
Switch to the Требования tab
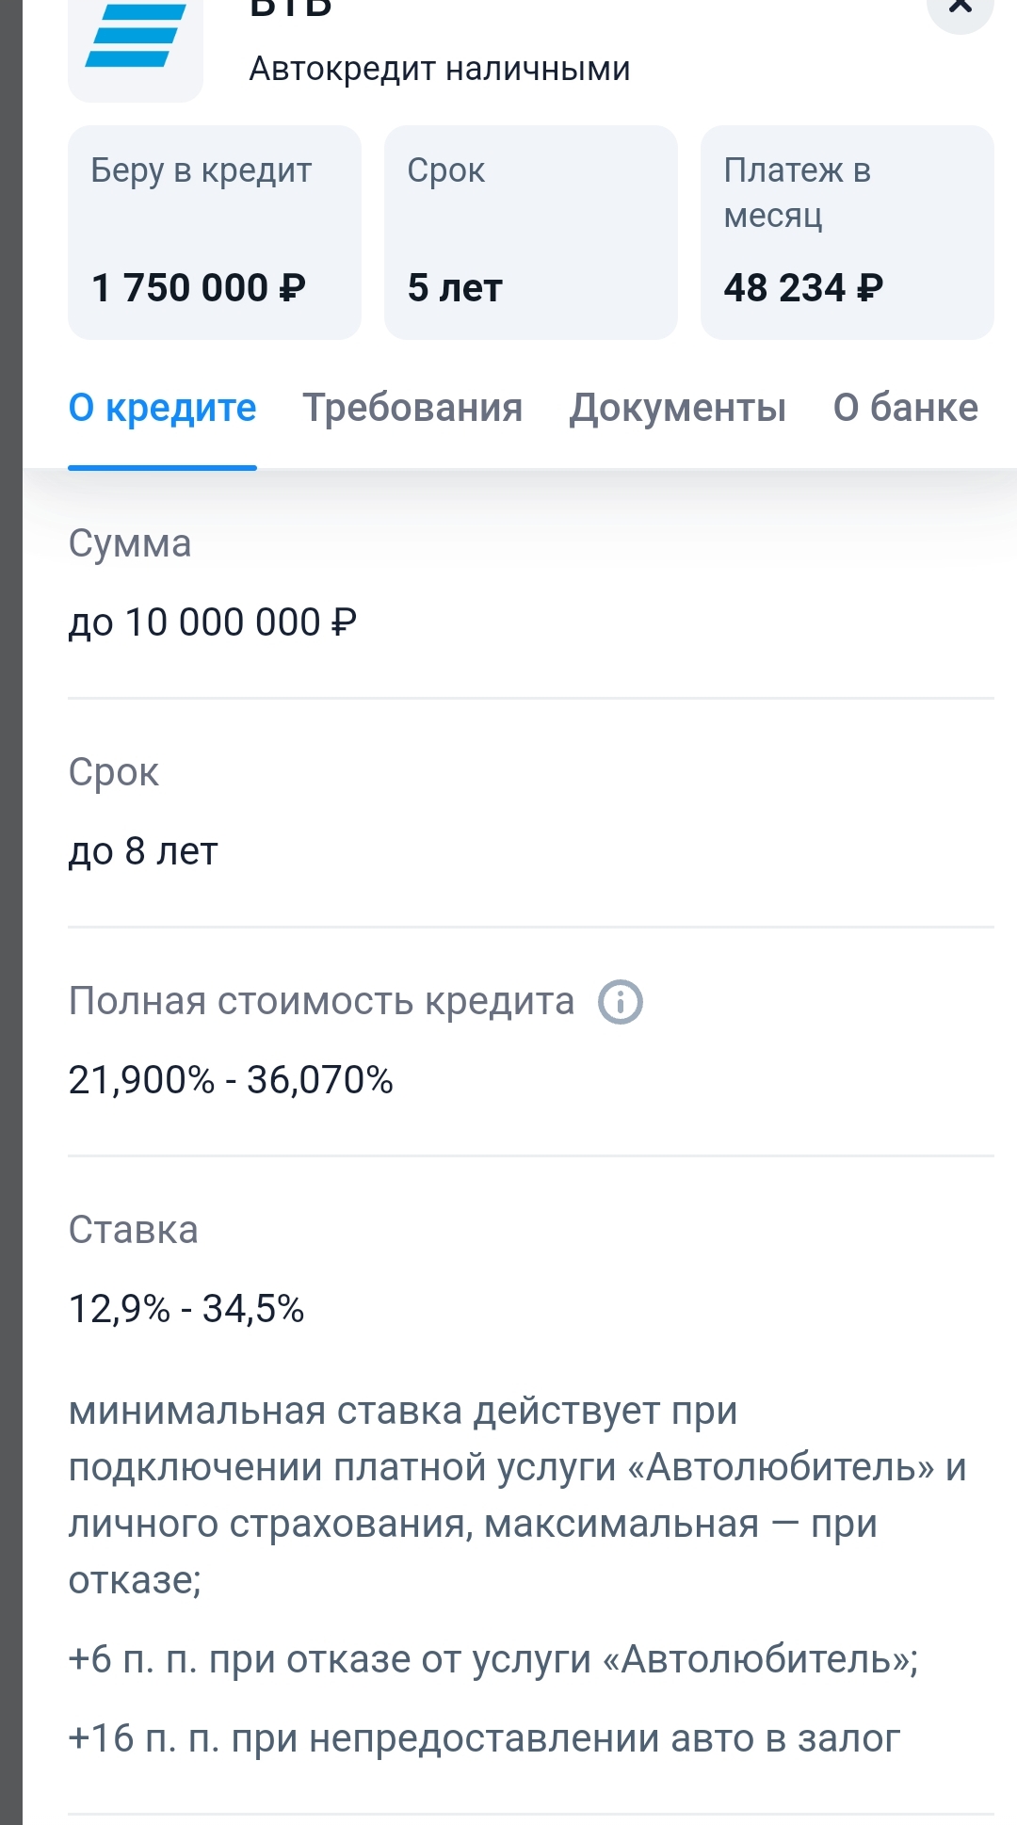[x=412, y=409]
